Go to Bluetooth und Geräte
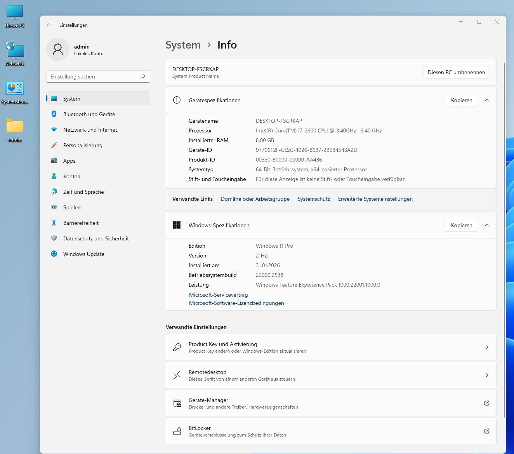The image size is (514, 454). pyautogui.click(x=98, y=114)
